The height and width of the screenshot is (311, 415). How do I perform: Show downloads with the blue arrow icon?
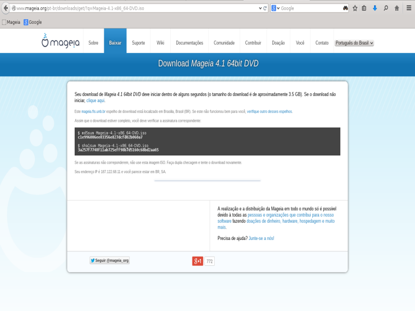(x=375, y=8)
